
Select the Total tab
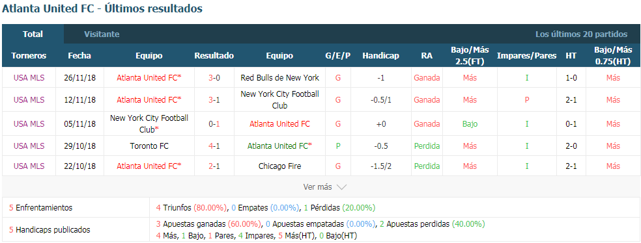pos(33,34)
